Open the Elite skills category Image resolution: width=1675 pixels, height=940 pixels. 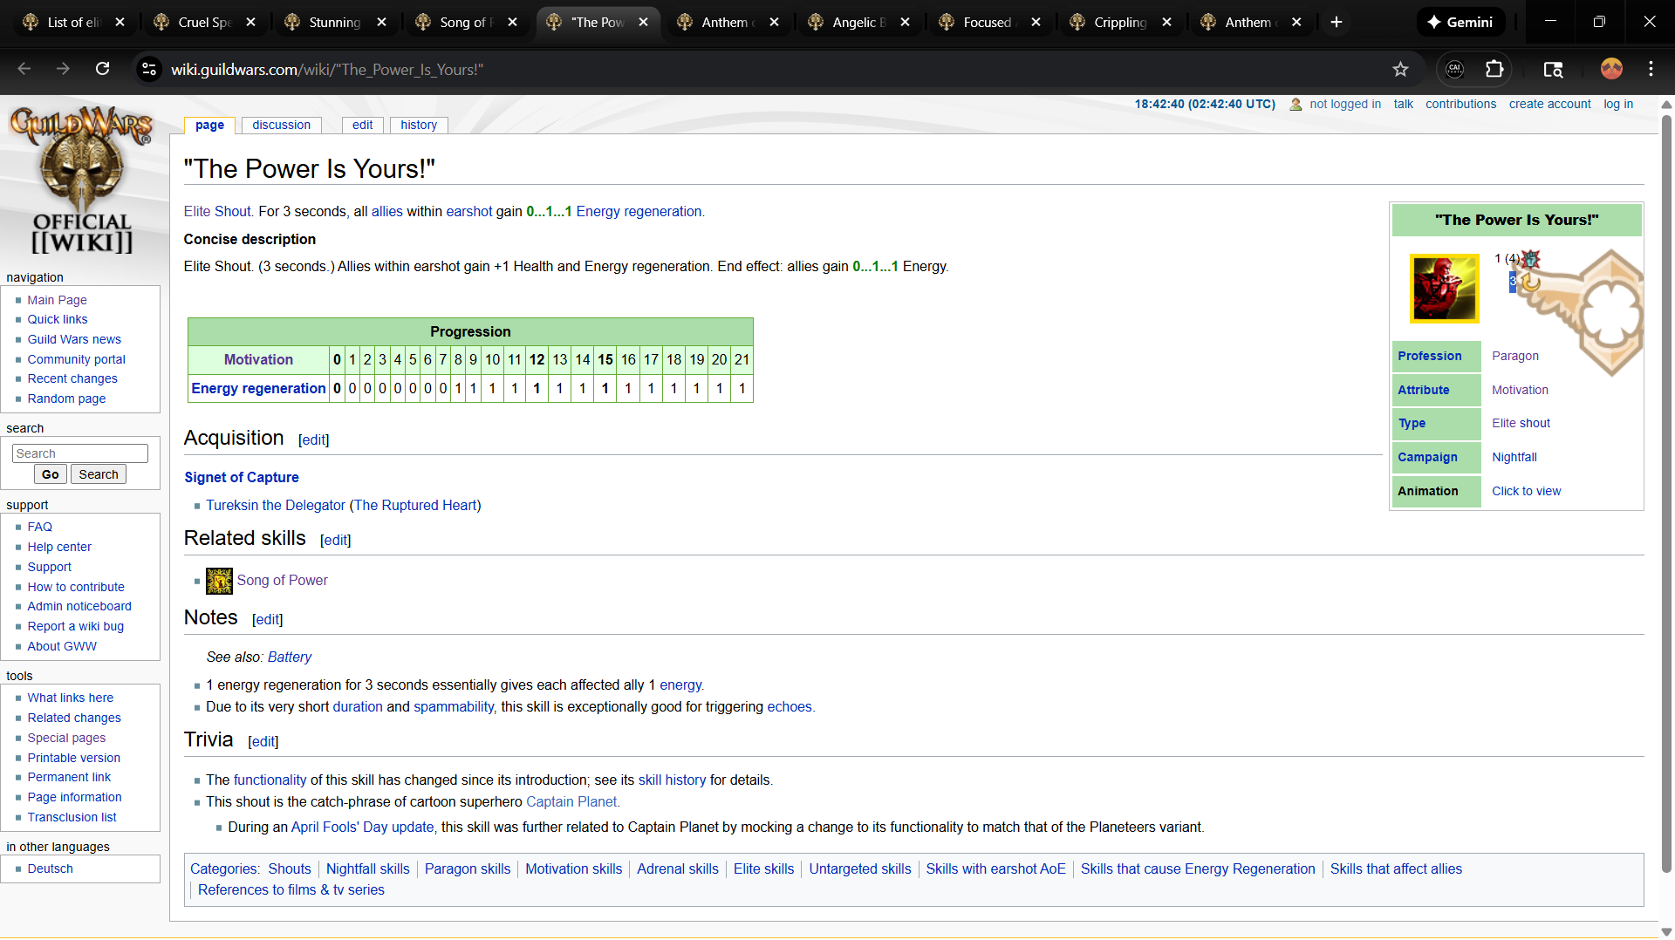(x=763, y=868)
